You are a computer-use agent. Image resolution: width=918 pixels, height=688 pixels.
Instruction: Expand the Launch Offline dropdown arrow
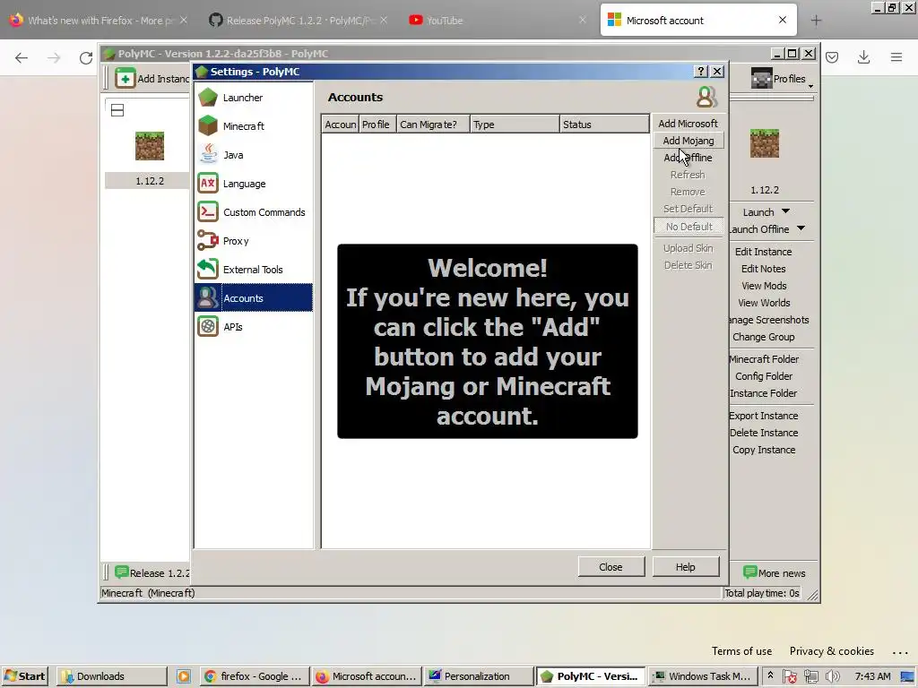(x=801, y=228)
